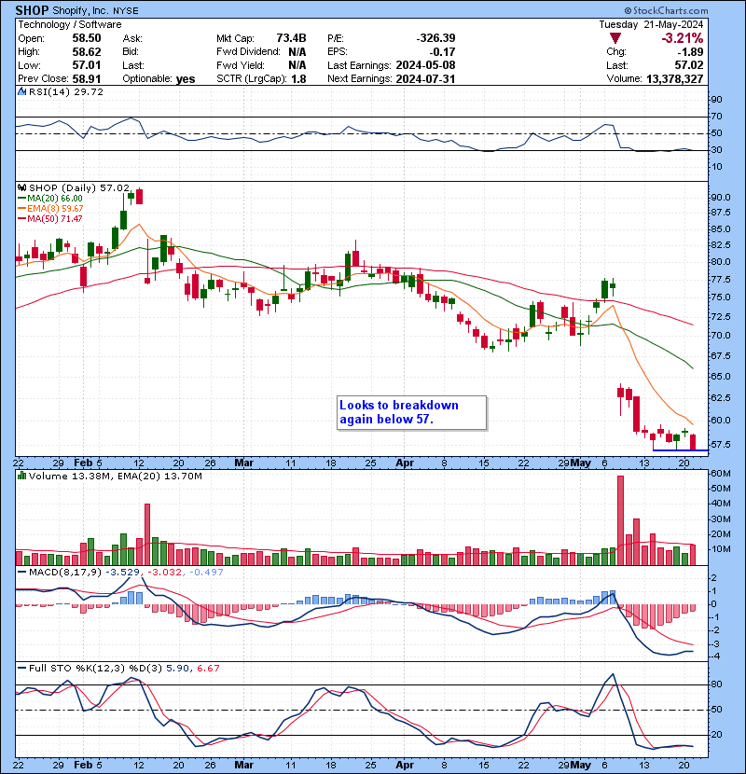Click the MA(20) 66.00 legend entry
The image size is (746, 774).
pos(50,199)
